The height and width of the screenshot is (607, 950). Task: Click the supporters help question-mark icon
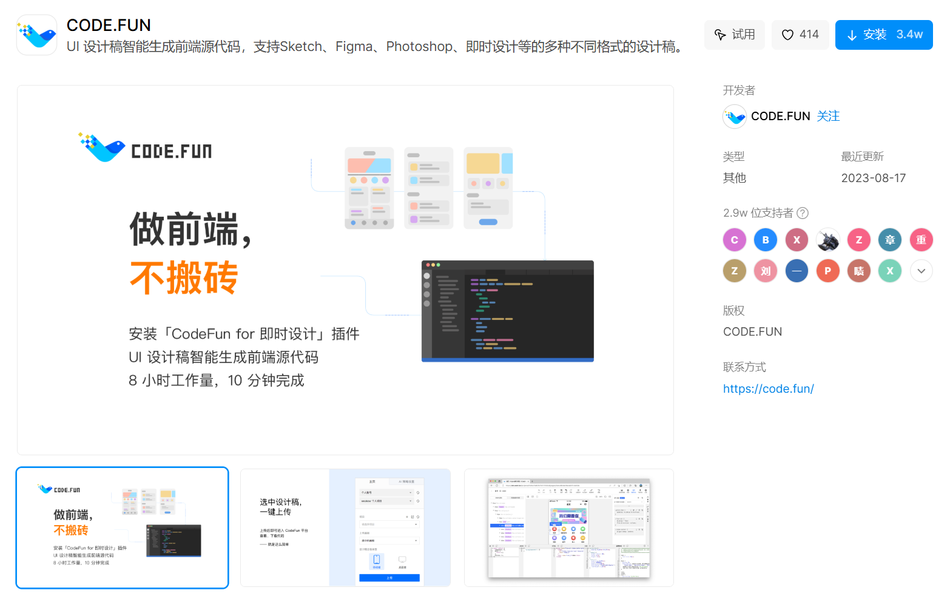(803, 213)
